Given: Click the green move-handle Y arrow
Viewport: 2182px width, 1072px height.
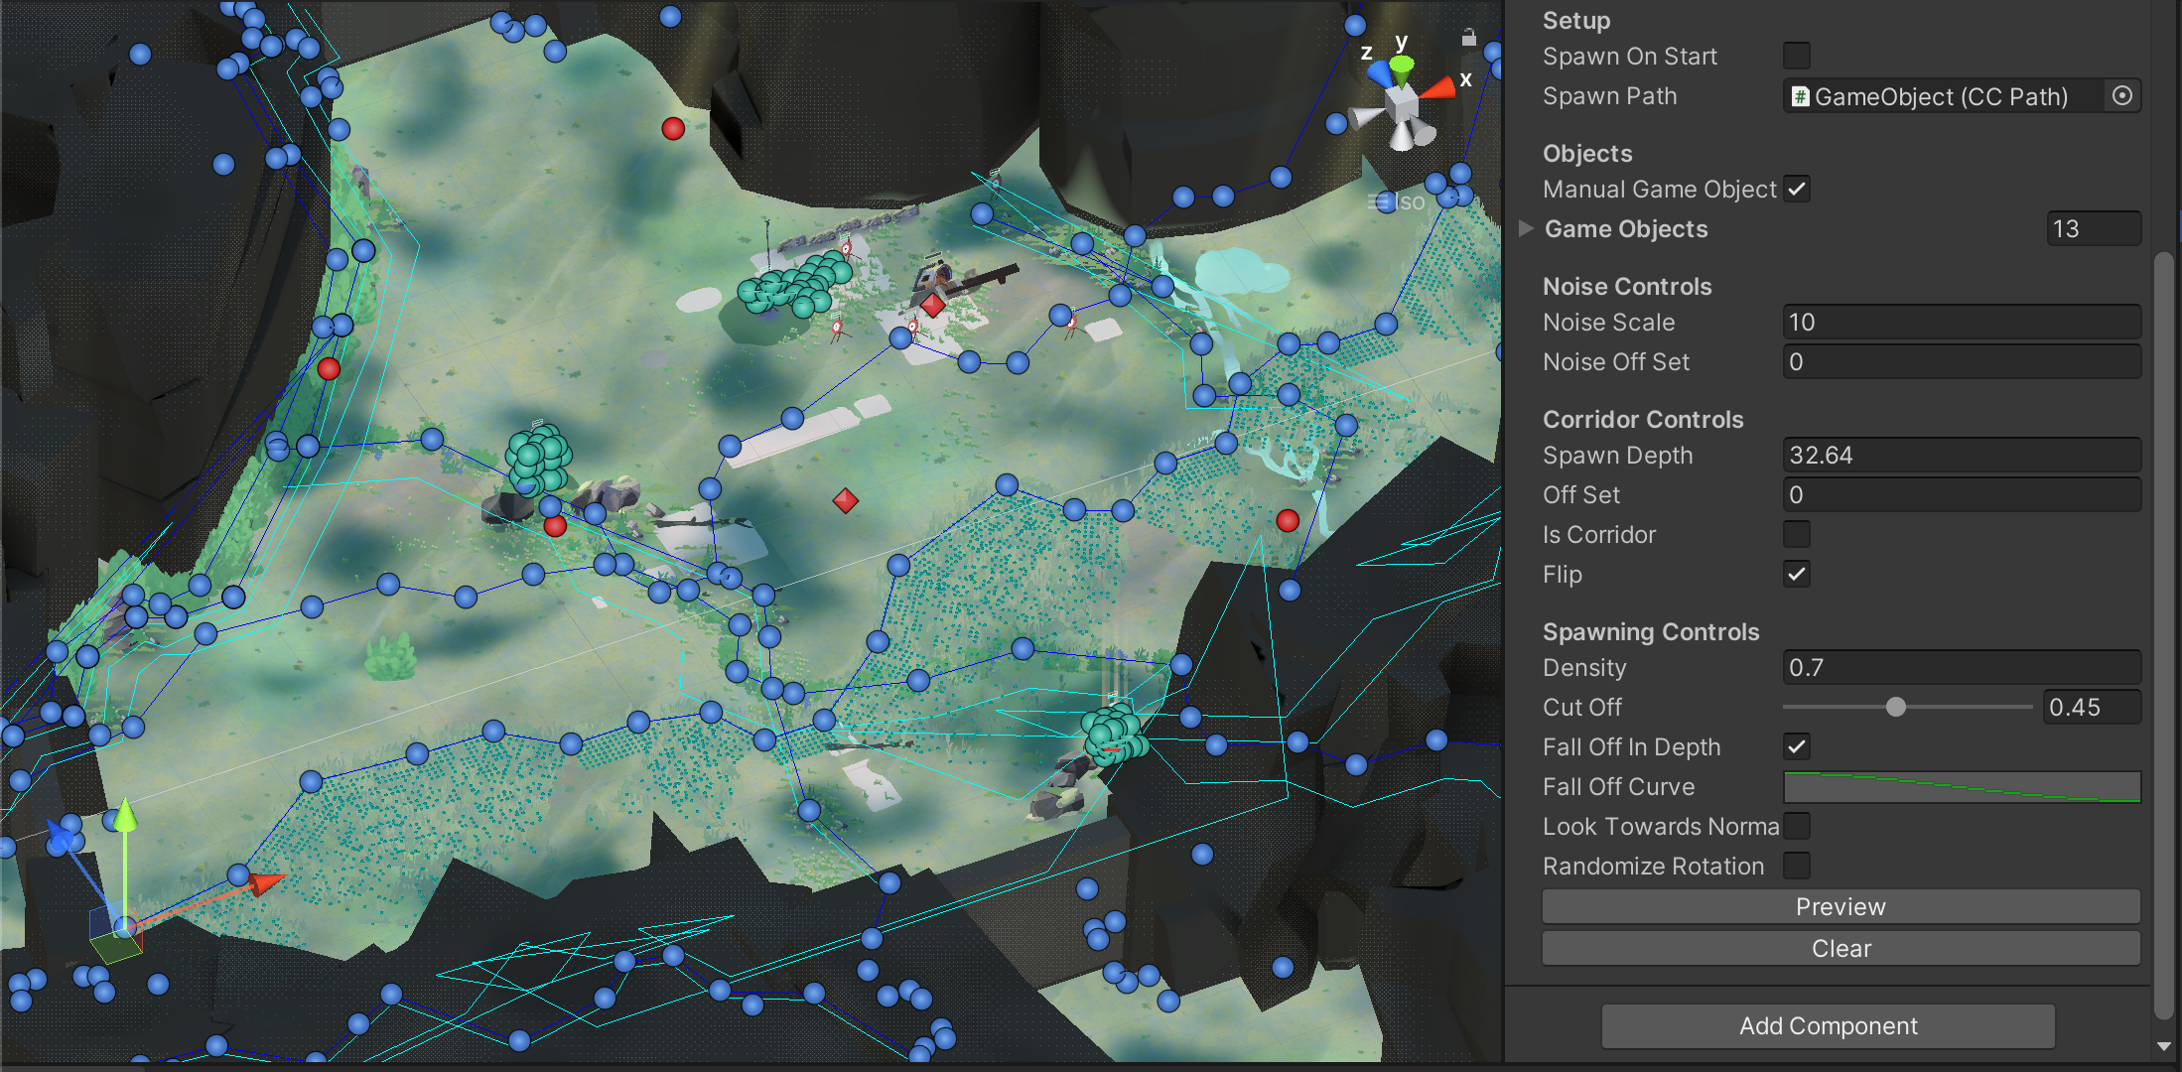Looking at the screenshot, I should click(x=125, y=816).
